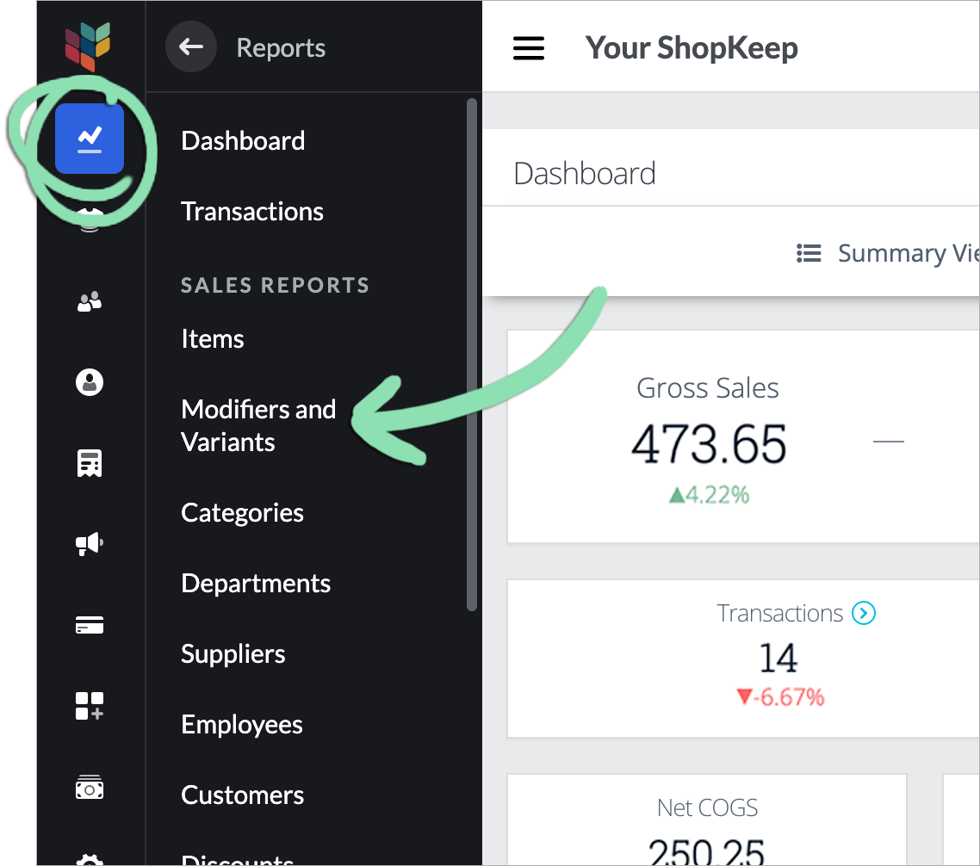Click the transactions count 14
Screen dimensions: 980x866
pyautogui.click(x=778, y=658)
